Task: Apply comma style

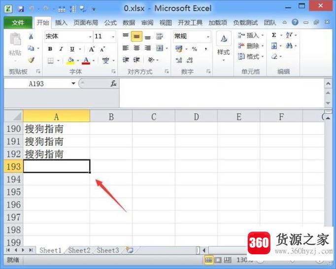Action: pos(206,49)
